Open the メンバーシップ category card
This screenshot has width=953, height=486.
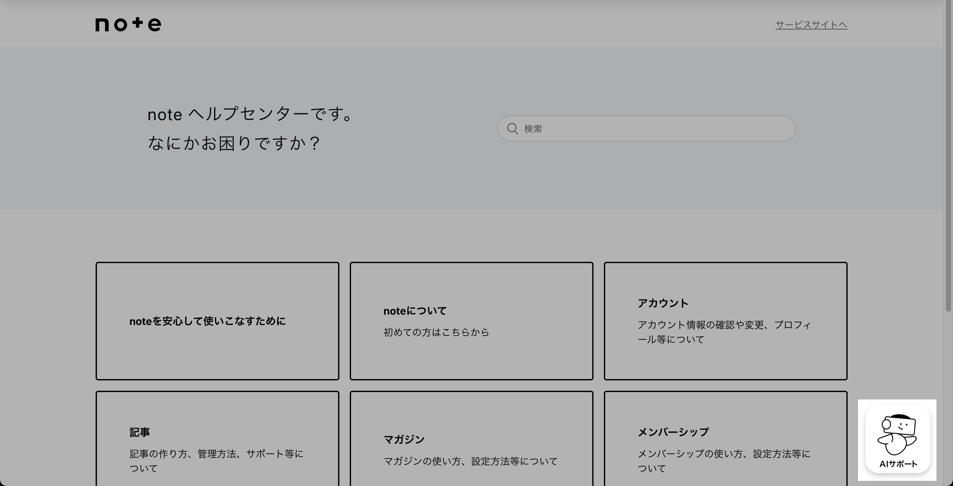(725, 439)
